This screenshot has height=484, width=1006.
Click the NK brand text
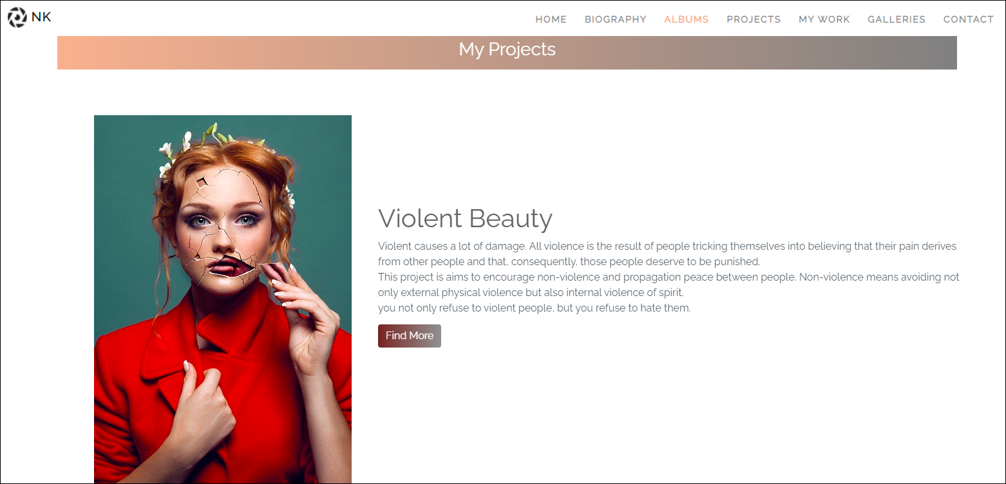tap(41, 17)
